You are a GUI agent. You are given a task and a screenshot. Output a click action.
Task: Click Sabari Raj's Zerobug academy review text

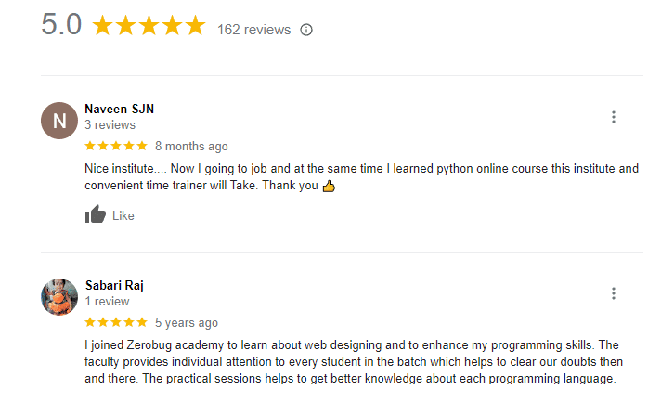pyautogui.click(x=353, y=361)
